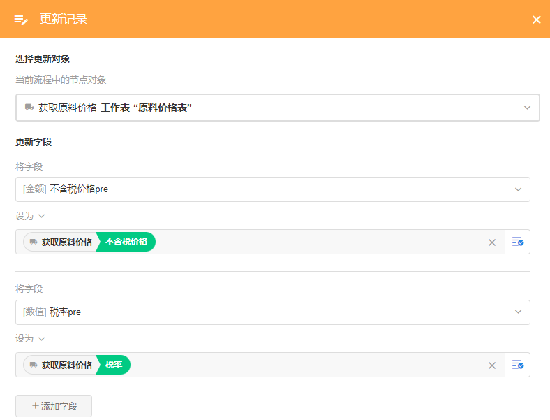Click the 选择更新对象 heading text
Viewport: 550px width, 420px height.
[x=43, y=59]
